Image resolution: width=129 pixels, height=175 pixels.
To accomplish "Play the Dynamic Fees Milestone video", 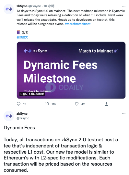I will click(x=71, y=70).
